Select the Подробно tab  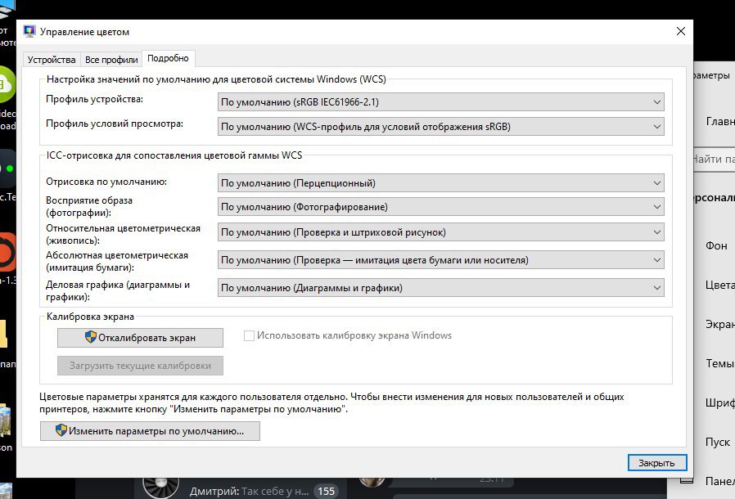pos(168,58)
